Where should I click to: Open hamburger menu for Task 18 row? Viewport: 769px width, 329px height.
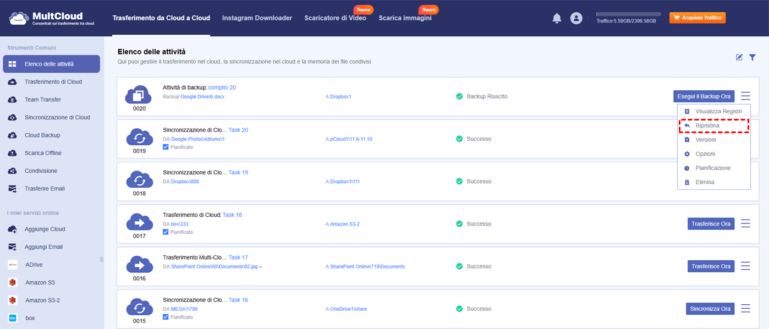[745, 223]
